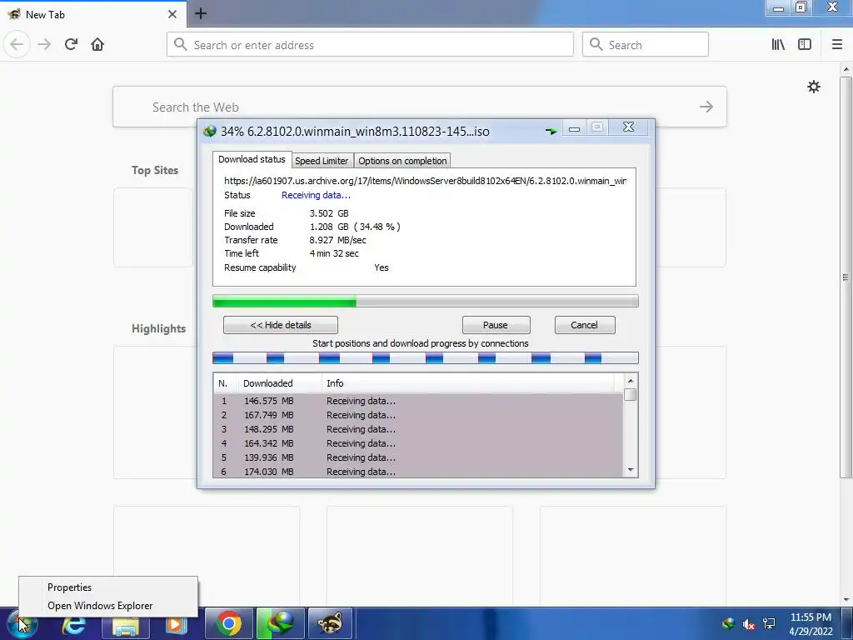853x640 pixels.
Task: Focus the toolbar Search box
Action: coord(646,45)
